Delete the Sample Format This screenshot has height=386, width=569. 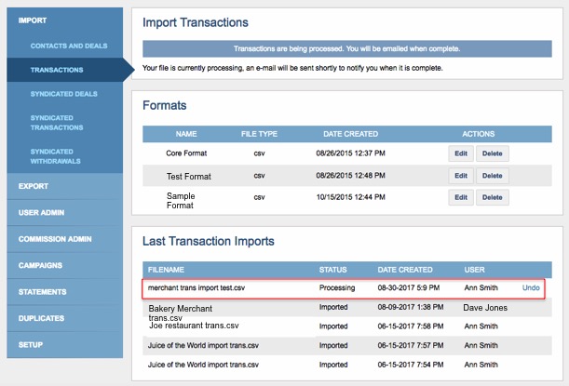[493, 197]
